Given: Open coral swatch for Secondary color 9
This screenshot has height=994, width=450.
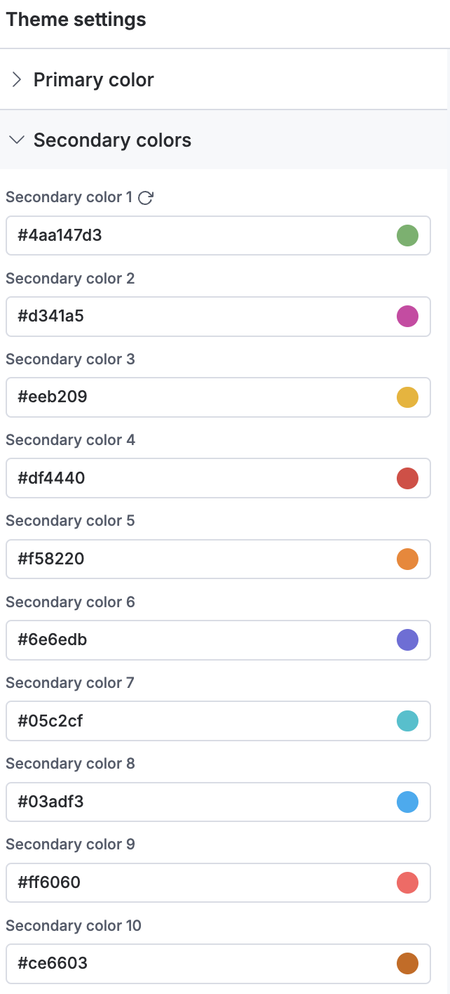Looking at the screenshot, I should point(407,882).
